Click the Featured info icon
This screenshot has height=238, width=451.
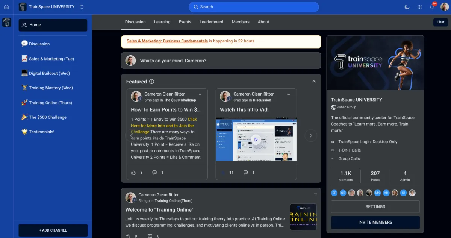151,82
